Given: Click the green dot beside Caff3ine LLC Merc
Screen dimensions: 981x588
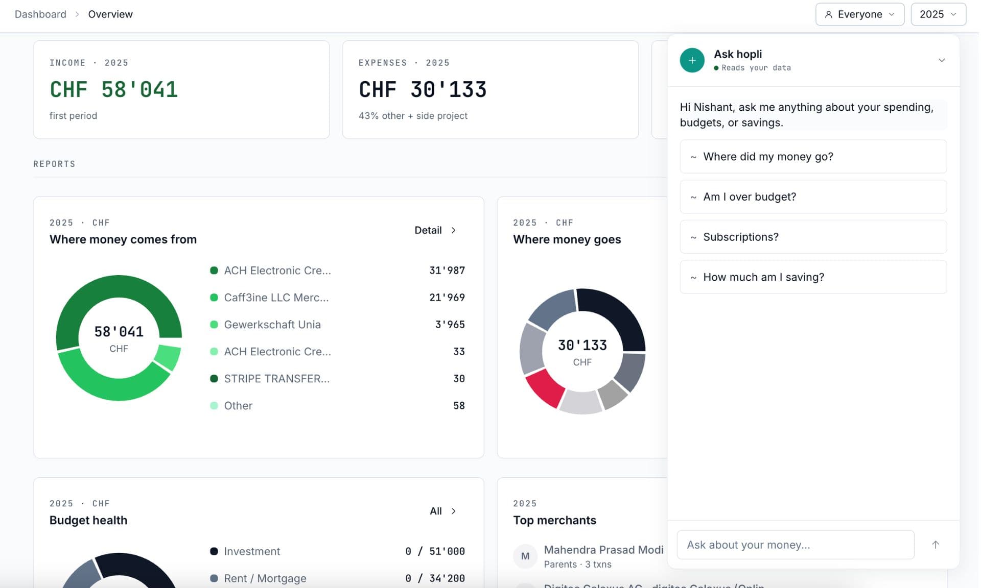Looking at the screenshot, I should 214,298.
